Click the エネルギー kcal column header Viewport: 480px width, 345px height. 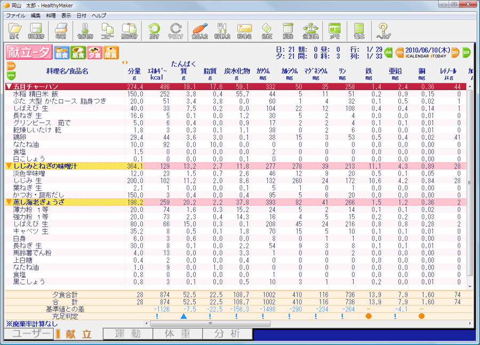tap(157, 74)
